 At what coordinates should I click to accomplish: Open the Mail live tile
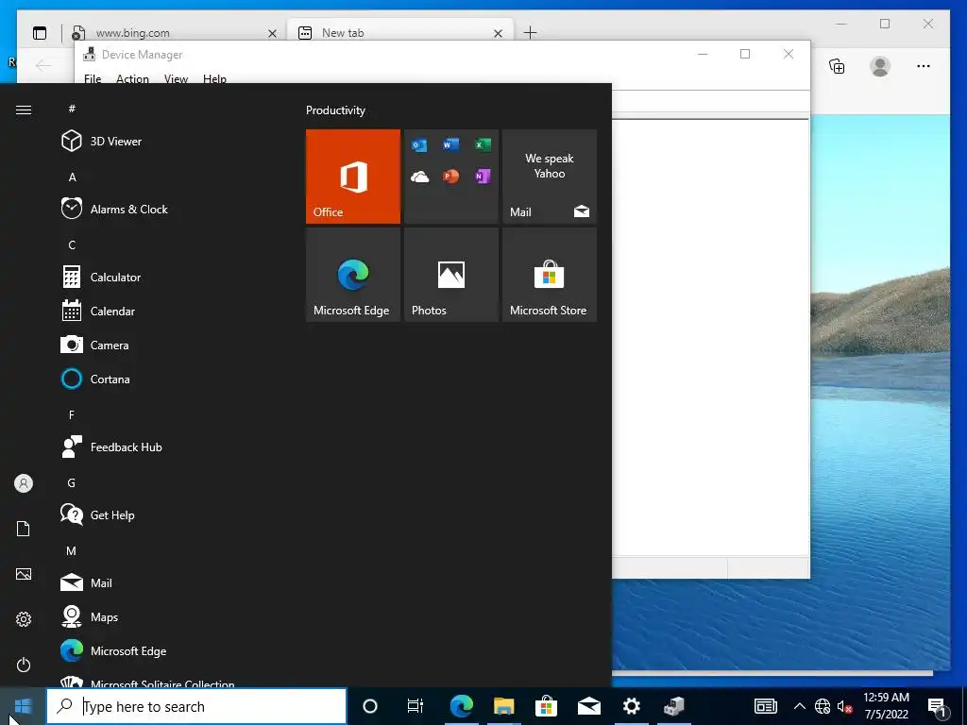tap(549, 177)
